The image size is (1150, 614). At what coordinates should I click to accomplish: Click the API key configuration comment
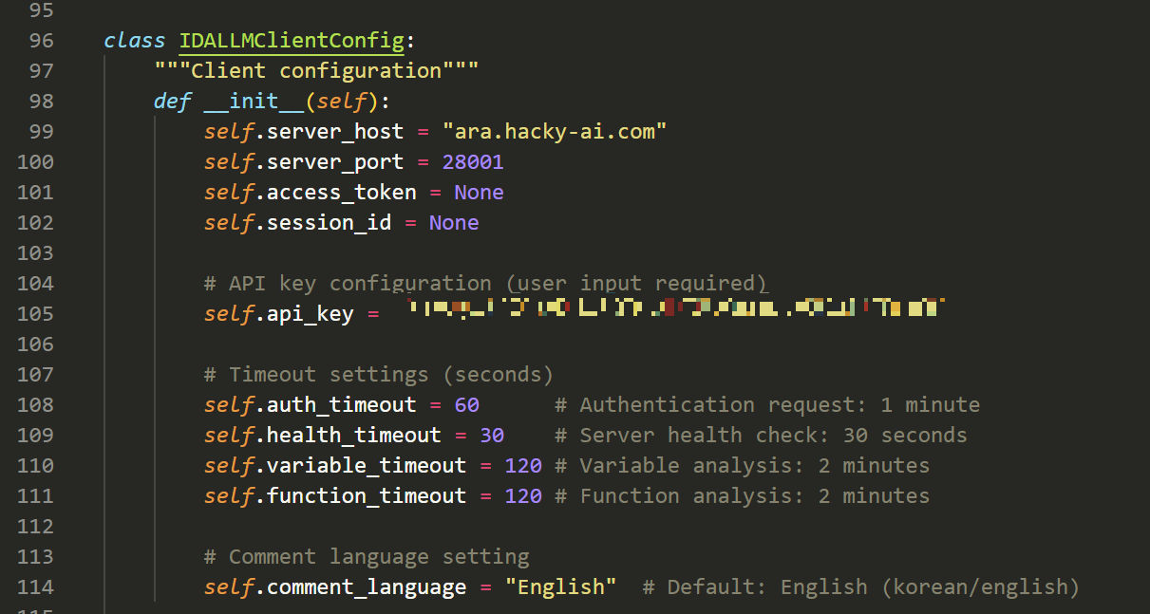click(x=484, y=284)
